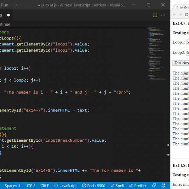This screenshot has width=189, height=189.
Task: Toggle the Spell checker in status bar
Action: (117, 186)
